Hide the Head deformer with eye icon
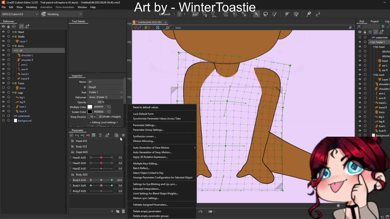 point(3,32)
